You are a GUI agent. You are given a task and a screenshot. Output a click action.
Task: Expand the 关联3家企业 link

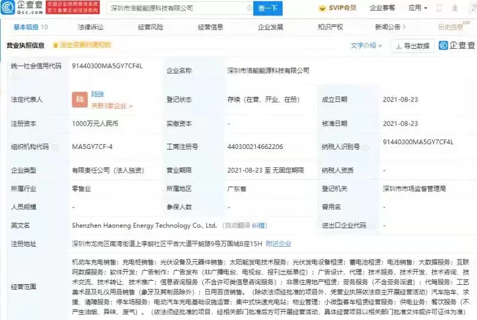[x=111, y=106]
